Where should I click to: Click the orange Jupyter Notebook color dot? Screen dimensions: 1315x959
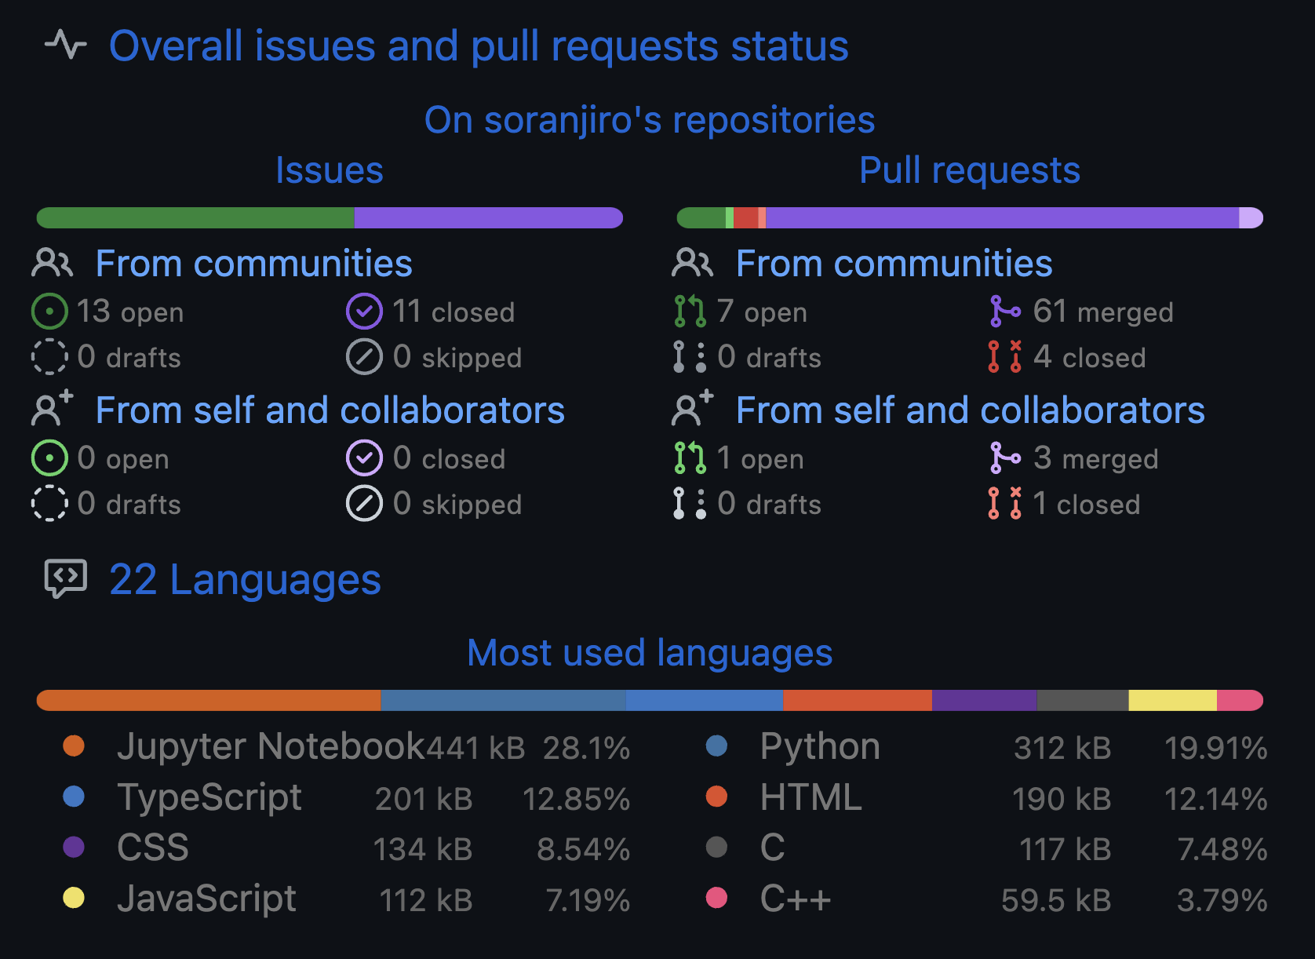[73, 746]
